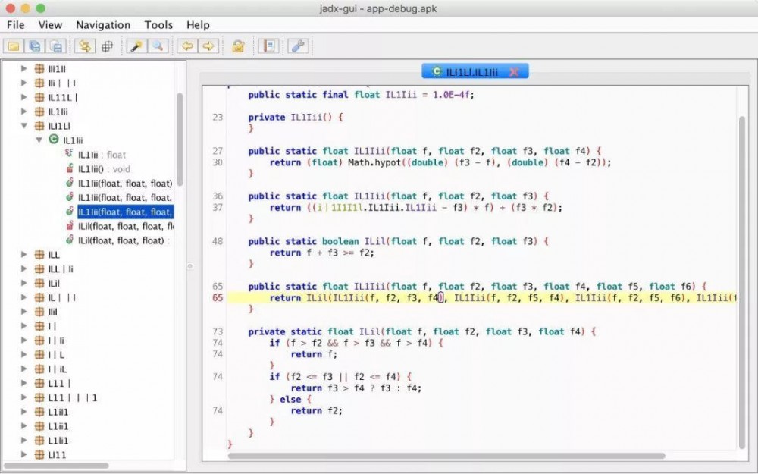Expand the ILL package node
Image resolution: width=758 pixels, height=474 pixels.
[x=23, y=254]
